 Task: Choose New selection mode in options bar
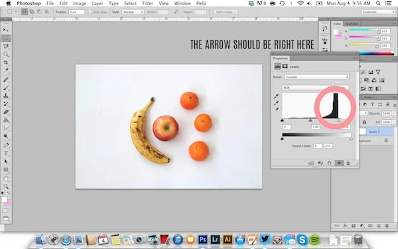(x=25, y=12)
